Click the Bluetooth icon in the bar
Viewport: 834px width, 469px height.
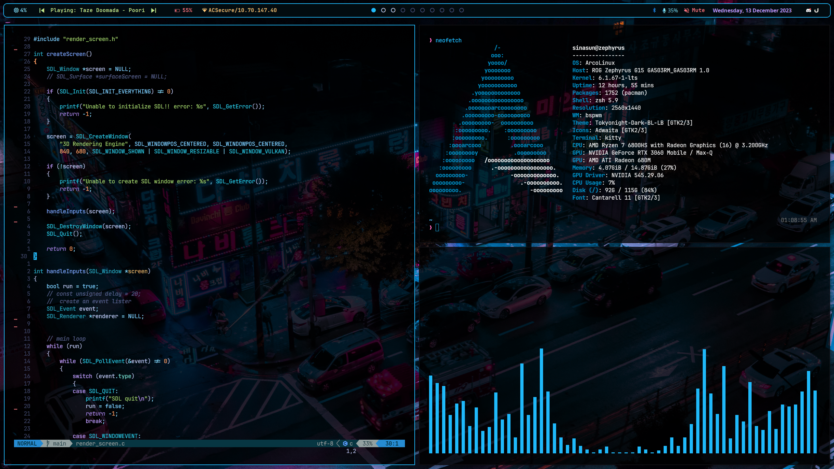pyautogui.click(x=654, y=10)
